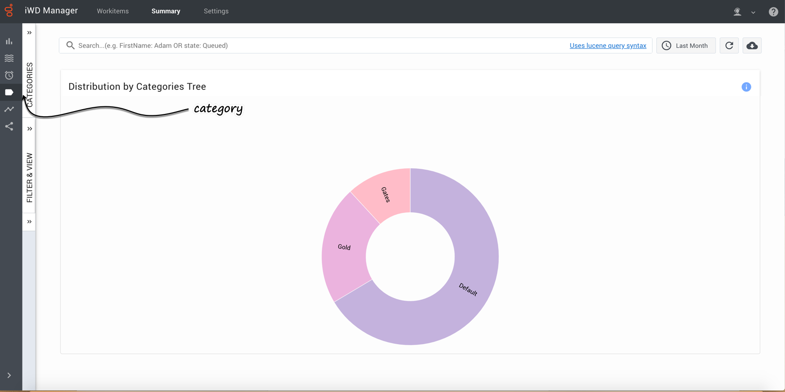
Task: Click the Genesys logo
Action: pyautogui.click(x=9, y=10)
